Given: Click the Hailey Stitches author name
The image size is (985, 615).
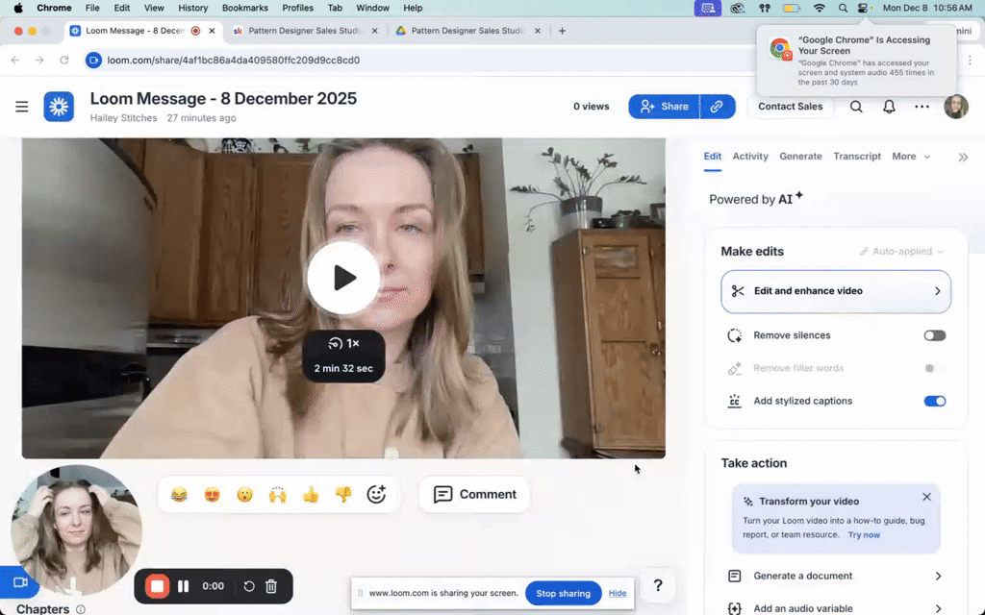Looking at the screenshot, I should (x=124, y=118).
